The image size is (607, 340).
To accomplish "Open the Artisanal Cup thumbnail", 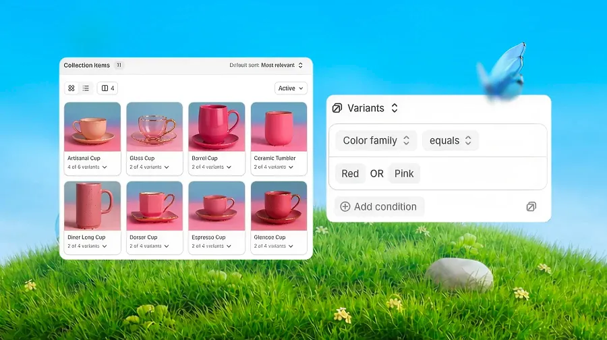I will tap(92, 127).
